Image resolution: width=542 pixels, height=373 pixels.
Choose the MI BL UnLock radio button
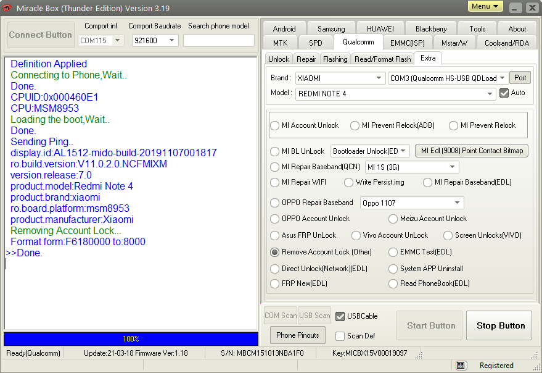tap(275, 151)
